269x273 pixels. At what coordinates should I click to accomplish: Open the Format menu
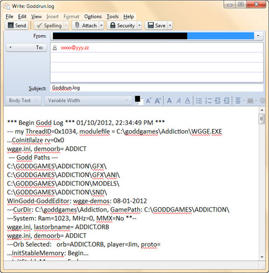[72, 17]
